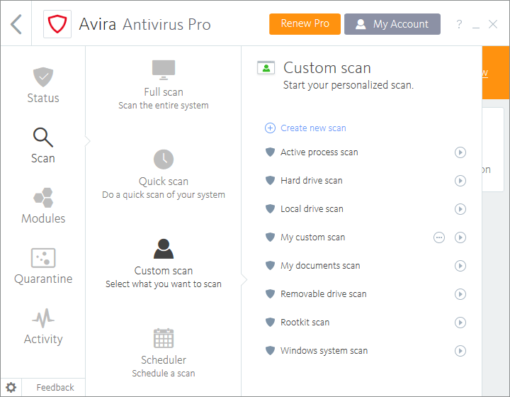510x397 pixels.
Task: Select the Active process scan text
Action: tap(319, 152)
